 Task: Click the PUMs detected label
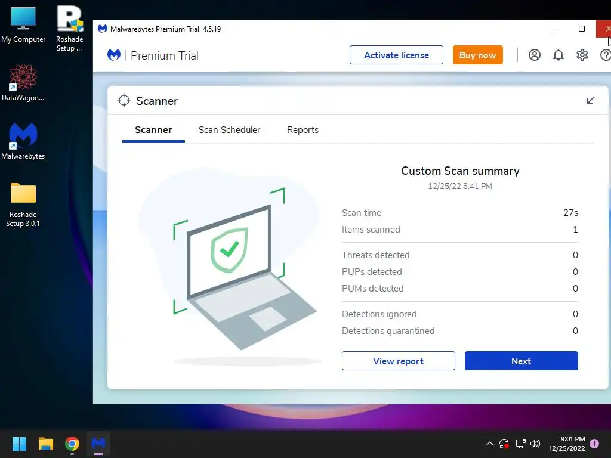[x=372, y=289]
